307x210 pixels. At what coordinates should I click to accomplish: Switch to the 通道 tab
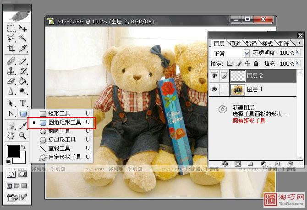(235, 43)
